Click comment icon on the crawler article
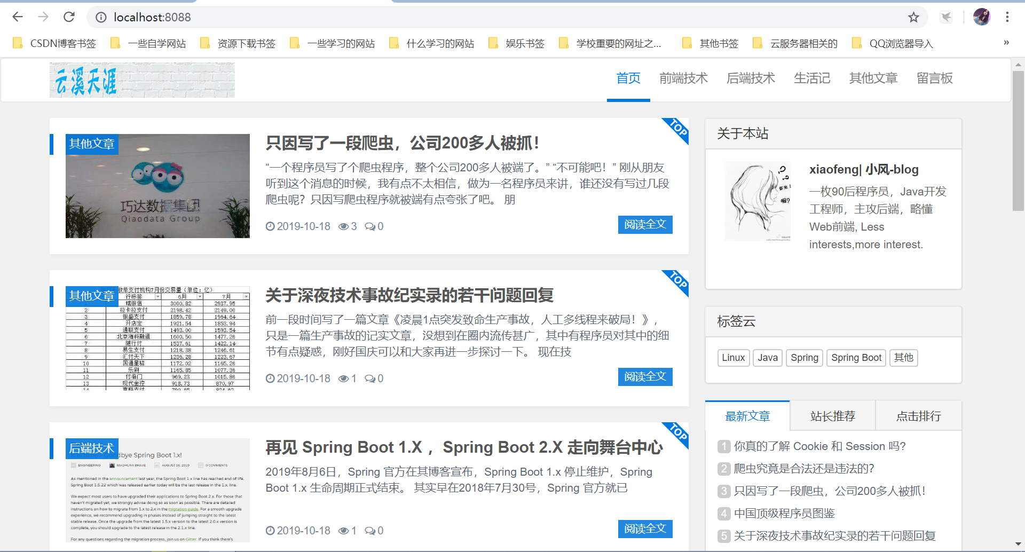The image size is (1025, 552). click(369, 226)
